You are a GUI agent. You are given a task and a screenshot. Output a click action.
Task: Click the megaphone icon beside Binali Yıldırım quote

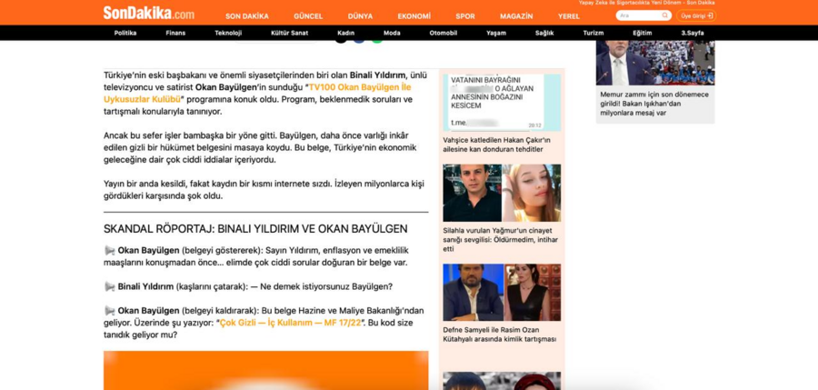110,286
